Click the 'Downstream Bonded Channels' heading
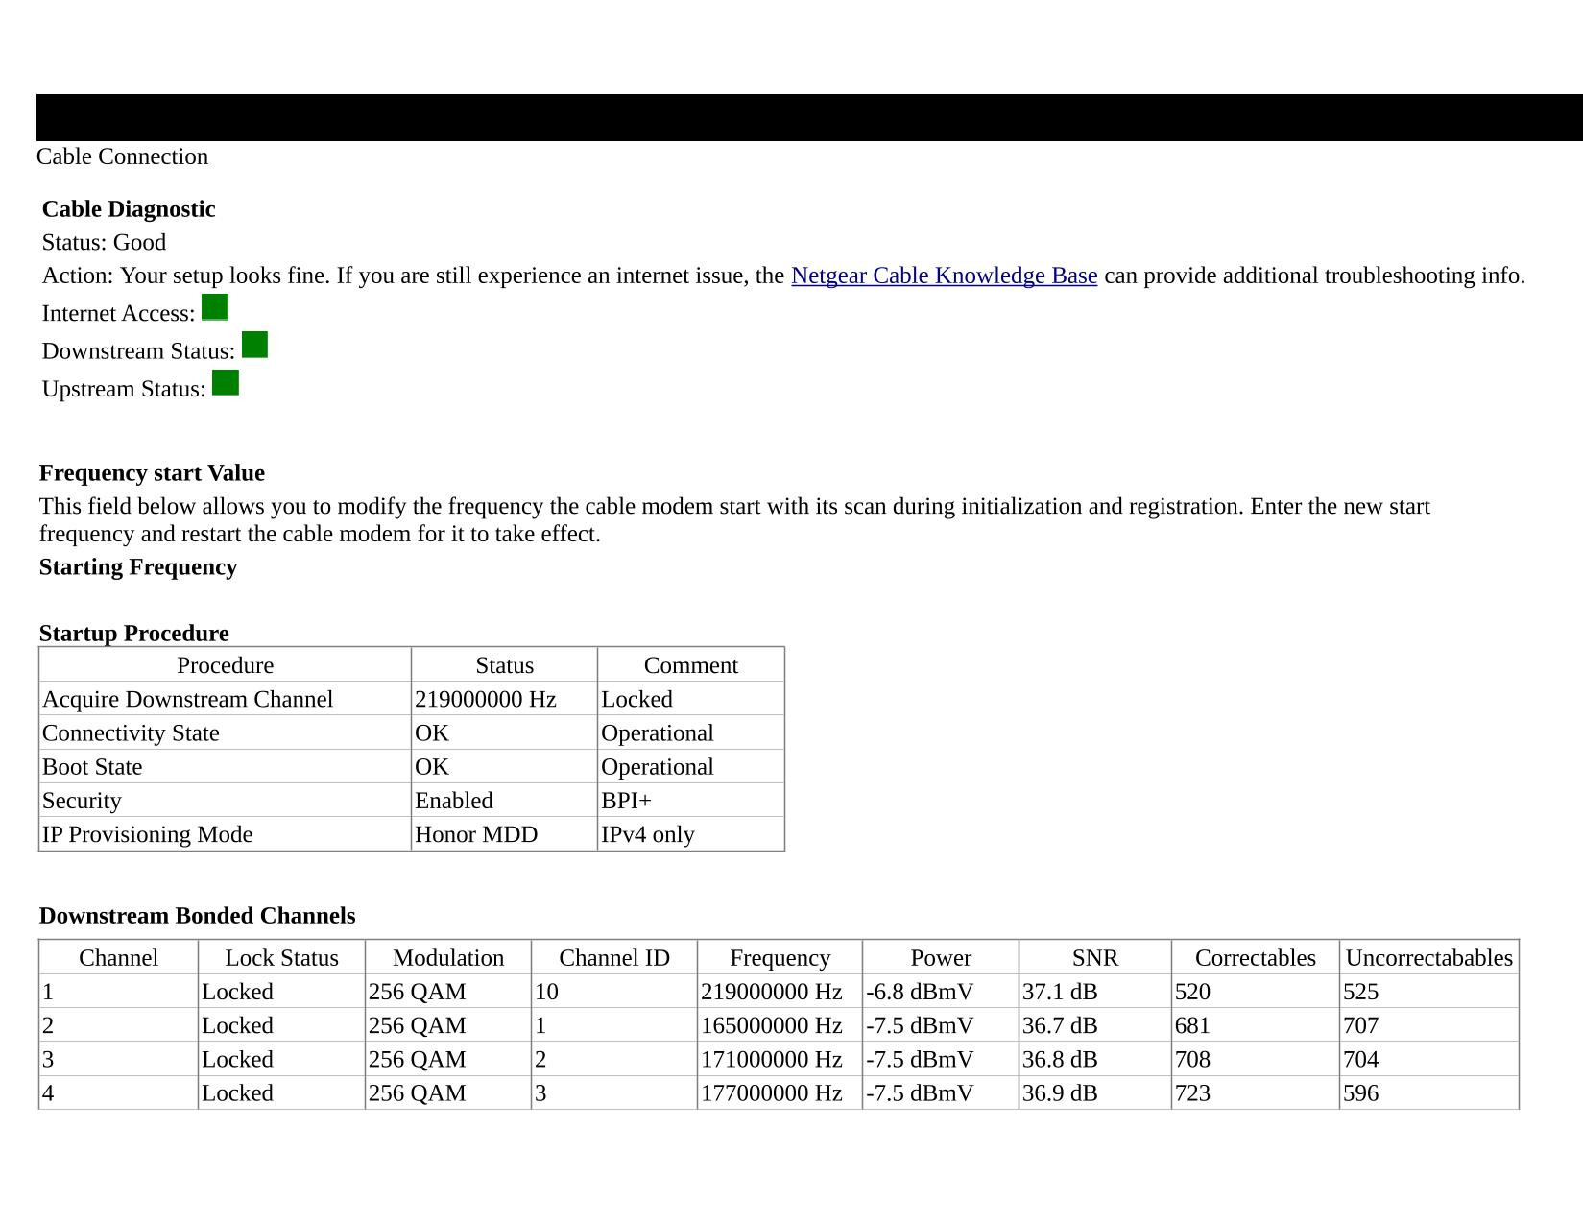1583x1224 pixels. pyautogui.click(x=198, y=916)
